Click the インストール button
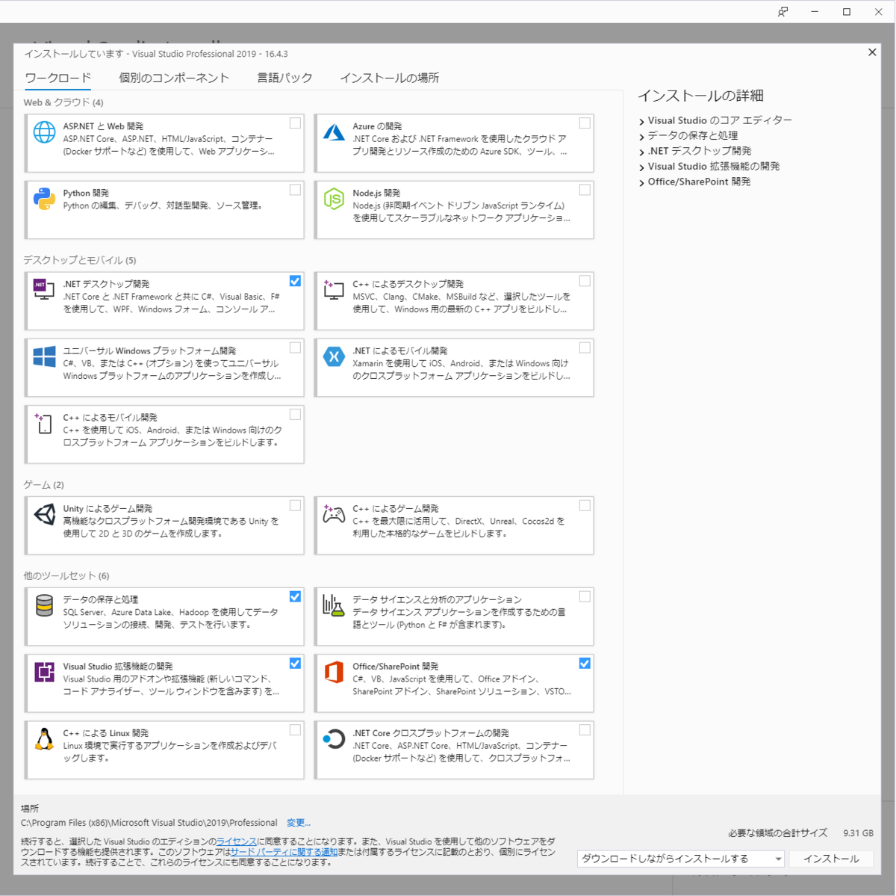The height and width of the screenshot is (896, 896). point(831,859)
